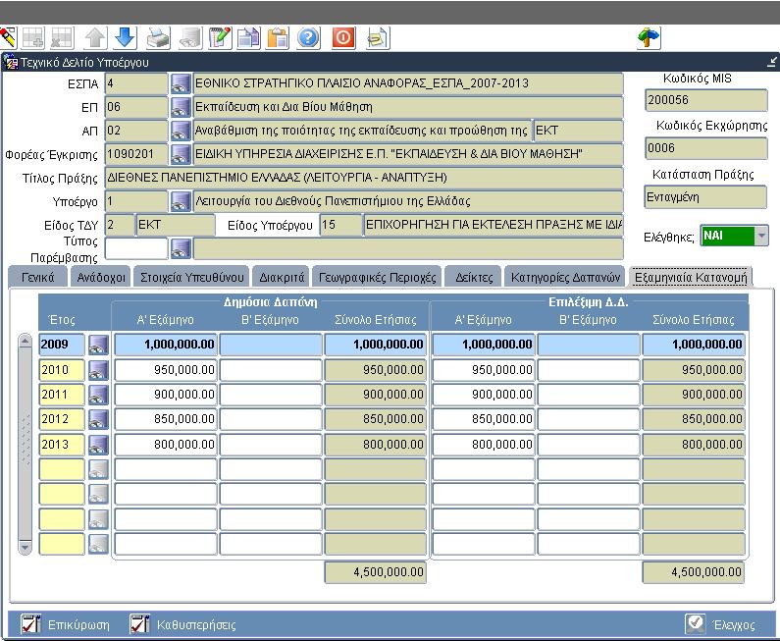Open lookup for Τύπος Παρέμβασης field
The image size is (780, 641).
pyautogui.click(x=181, y=248)
